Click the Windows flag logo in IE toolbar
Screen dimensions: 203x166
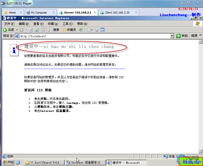point(197,24)
